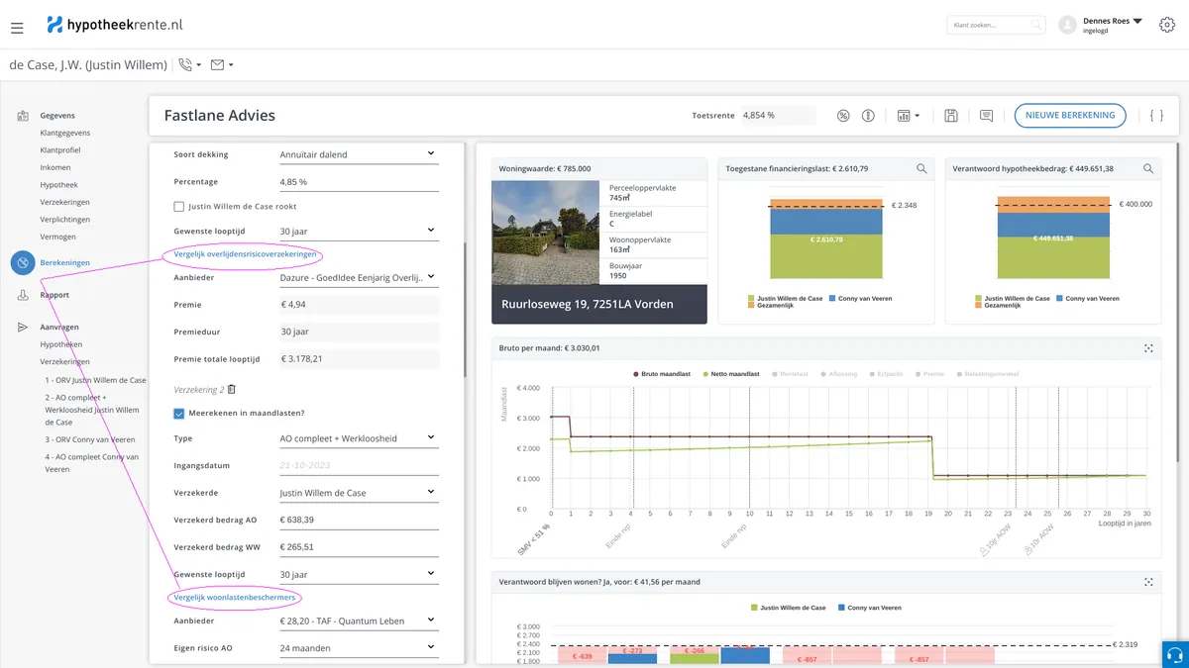
Task: Open the Rapport section in the sidebar
Action: point(54,295)
